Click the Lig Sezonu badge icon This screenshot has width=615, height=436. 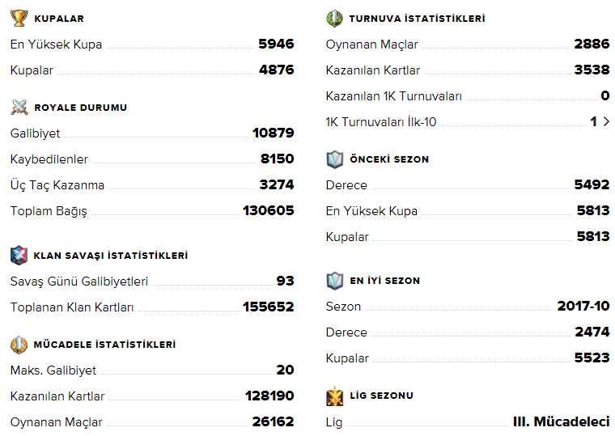point(334,396)
